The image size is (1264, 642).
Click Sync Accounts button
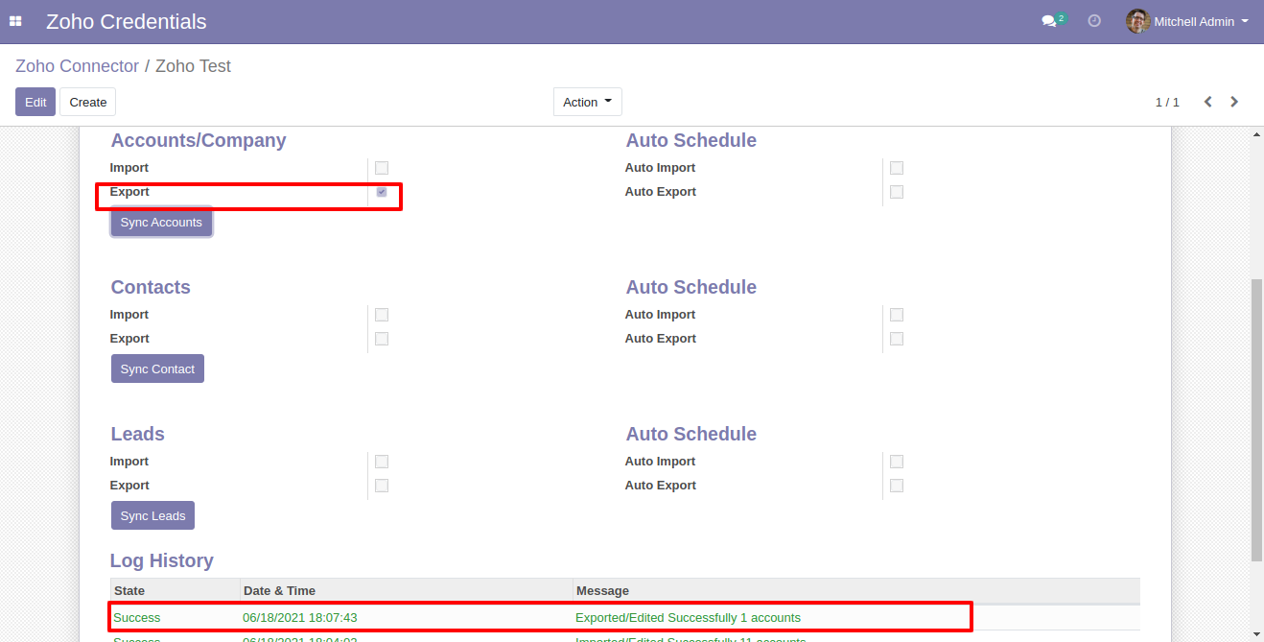tap(161, 222)
